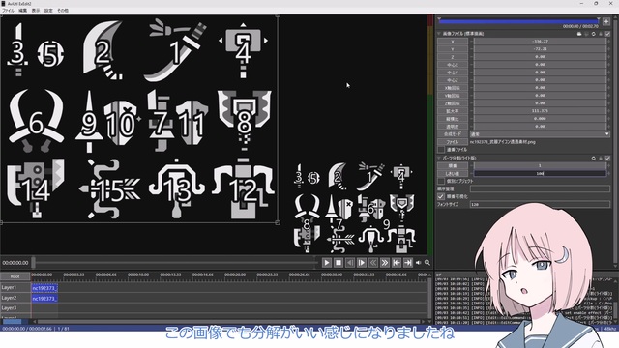The width and height of the screenshot is (619, 348).
Task: Start preview with the play button
Action: pyautogui.click(x=327, y=262)
